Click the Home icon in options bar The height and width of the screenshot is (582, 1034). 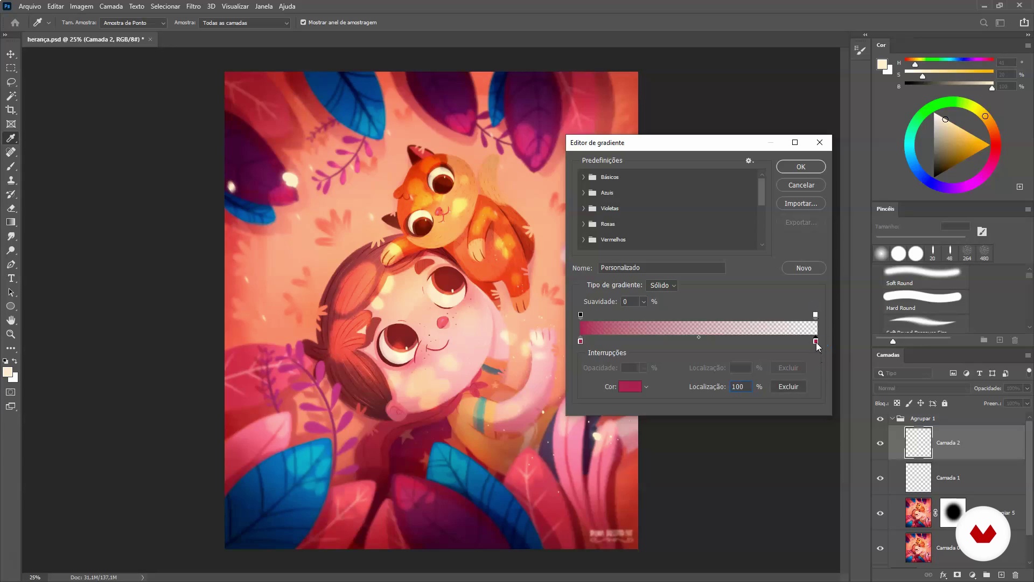pos(15,23)
